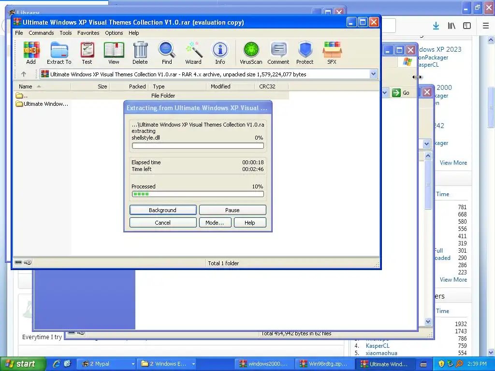
Task: Open the browser hamburger menu
Action: click(x=486, y=26)
